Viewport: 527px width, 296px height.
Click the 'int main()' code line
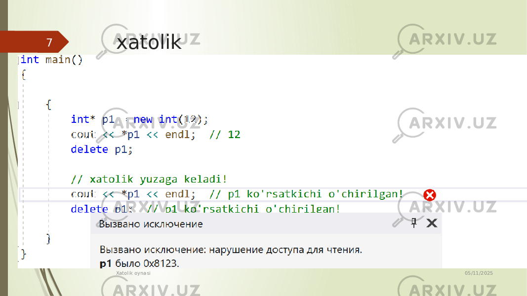(51, 60)
